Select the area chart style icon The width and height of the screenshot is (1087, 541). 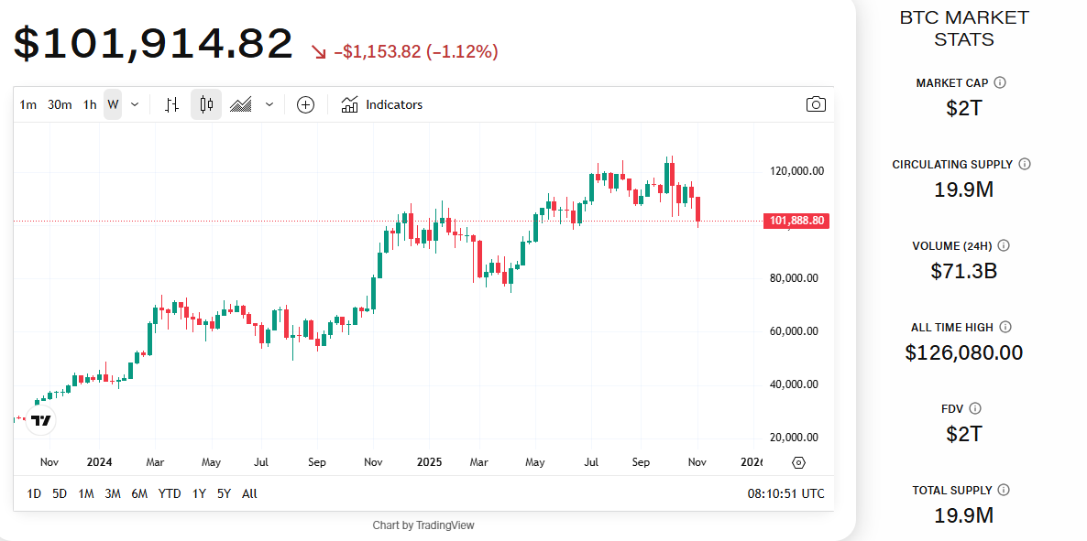pyautogui.click(x=240, y=104)
